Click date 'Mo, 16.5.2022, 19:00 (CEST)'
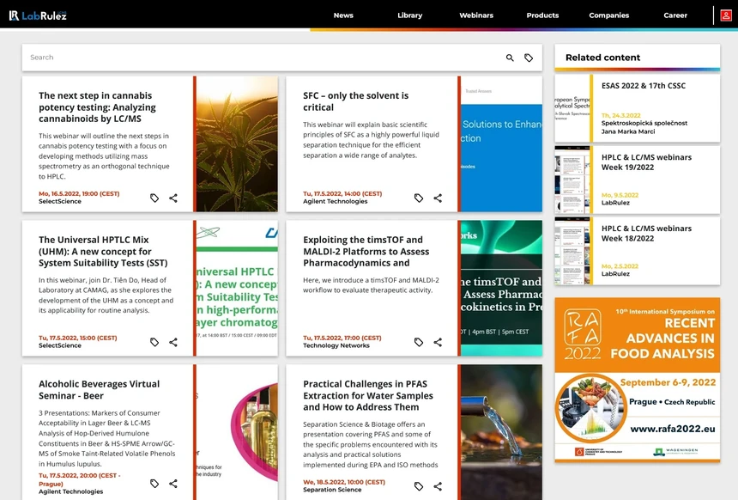Image resolution: width=738 pixels, height=500 pixels. click(x=79, y=193)
